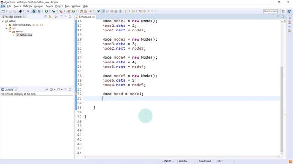Open the Debug dropdown arrow
The image size is (293, 164).
point(43,11)
